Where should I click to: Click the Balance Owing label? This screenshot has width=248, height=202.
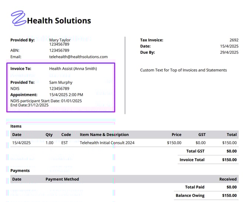coord(190,195)
